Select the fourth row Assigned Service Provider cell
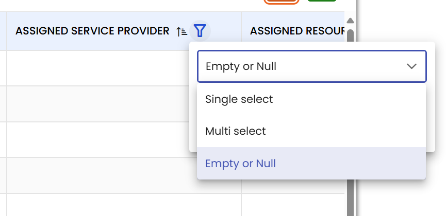 124,175
